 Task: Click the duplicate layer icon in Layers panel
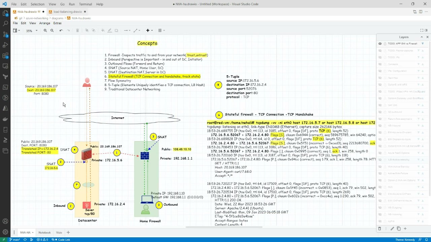point(399,229)
